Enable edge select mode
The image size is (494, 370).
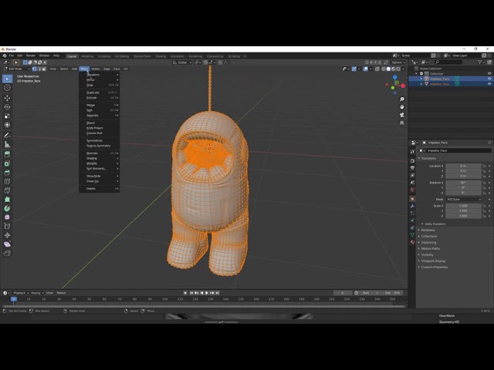[39, 69]
